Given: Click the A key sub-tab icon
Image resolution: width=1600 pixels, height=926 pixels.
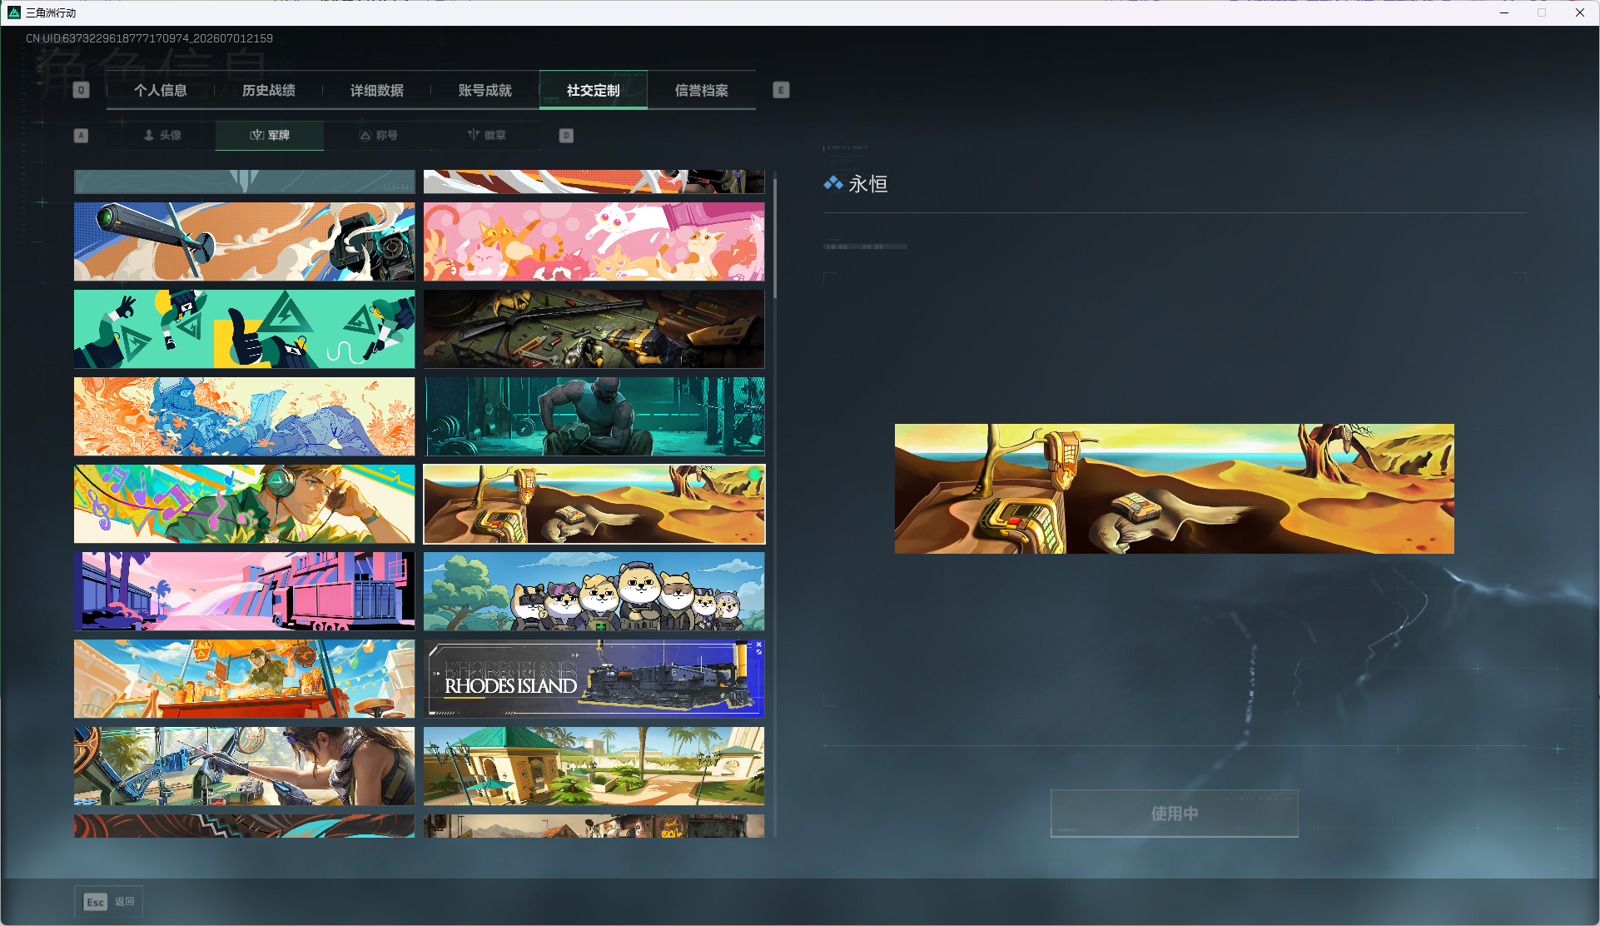Looking at the screenshot, I should coord(81,135).
